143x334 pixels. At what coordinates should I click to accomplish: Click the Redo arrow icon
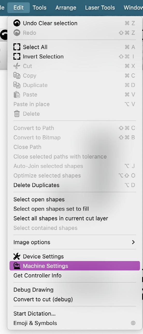click(17, 33)
